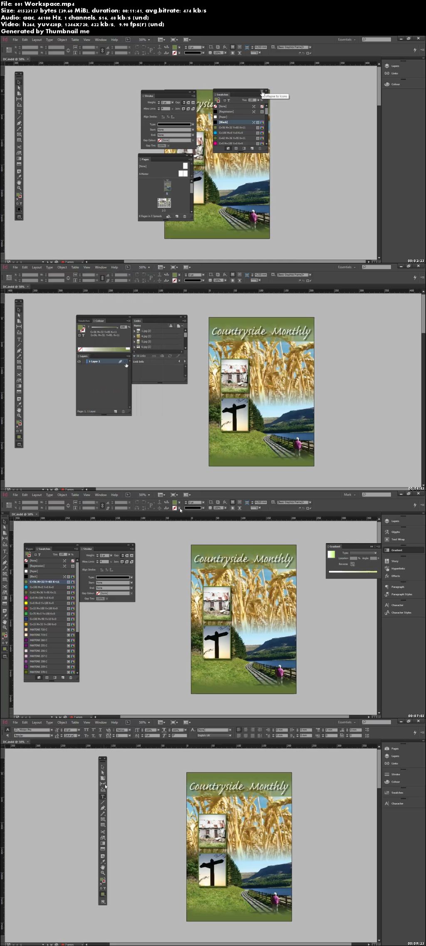Screen dimensions: 426x946
Task: Switch to Colour tab beside Swatches tab
Action: tap(99, 321)
